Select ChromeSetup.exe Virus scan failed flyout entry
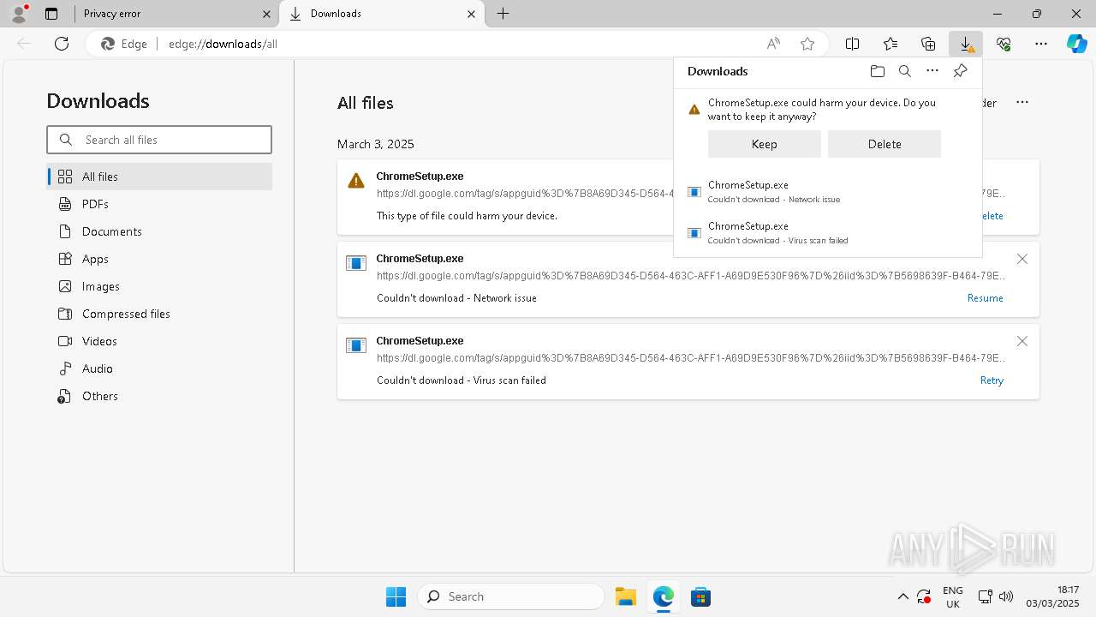This screenshot has height=617, width=1096. click(x=828, y=233)
